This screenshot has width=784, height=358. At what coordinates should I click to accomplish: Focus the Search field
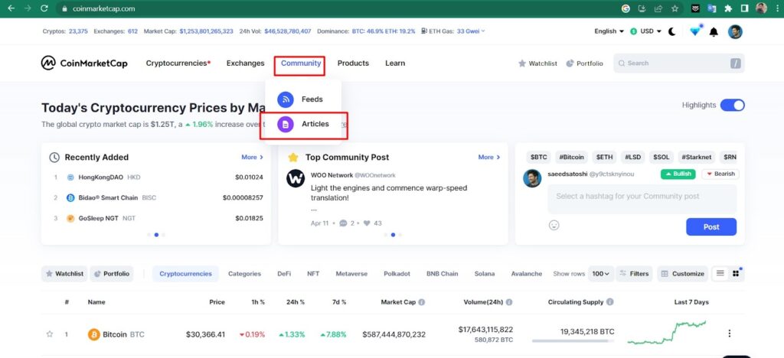(679, 63)
